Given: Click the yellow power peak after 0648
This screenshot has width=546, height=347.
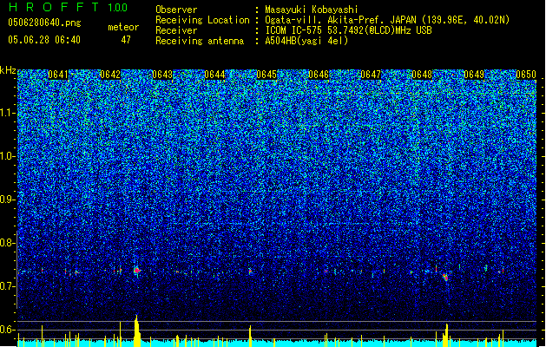Looking at the screenshot, I should tap(446, 335).
